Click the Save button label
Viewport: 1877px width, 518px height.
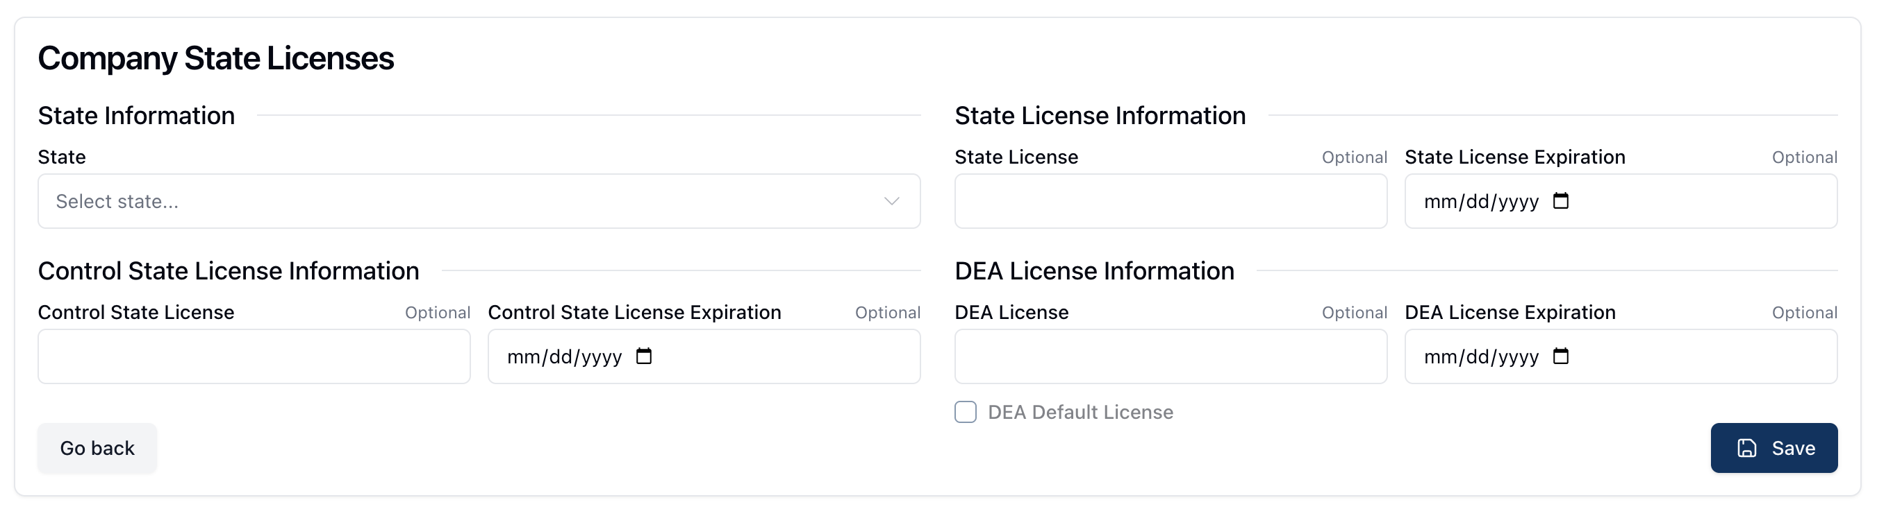[1793, 448]
